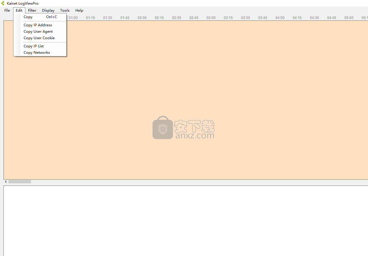The image size is (368, 256).
Task: Click the 05:00 timeline marker
Action: tap(349, 18)
